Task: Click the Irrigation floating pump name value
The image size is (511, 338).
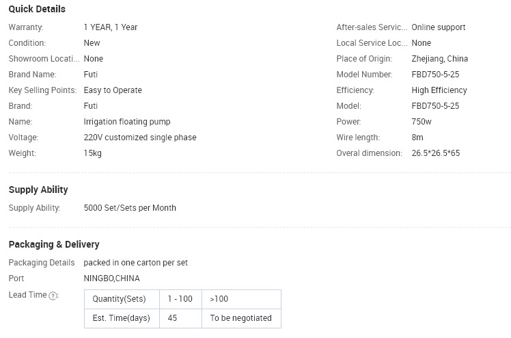Action: tap(127, 122)
